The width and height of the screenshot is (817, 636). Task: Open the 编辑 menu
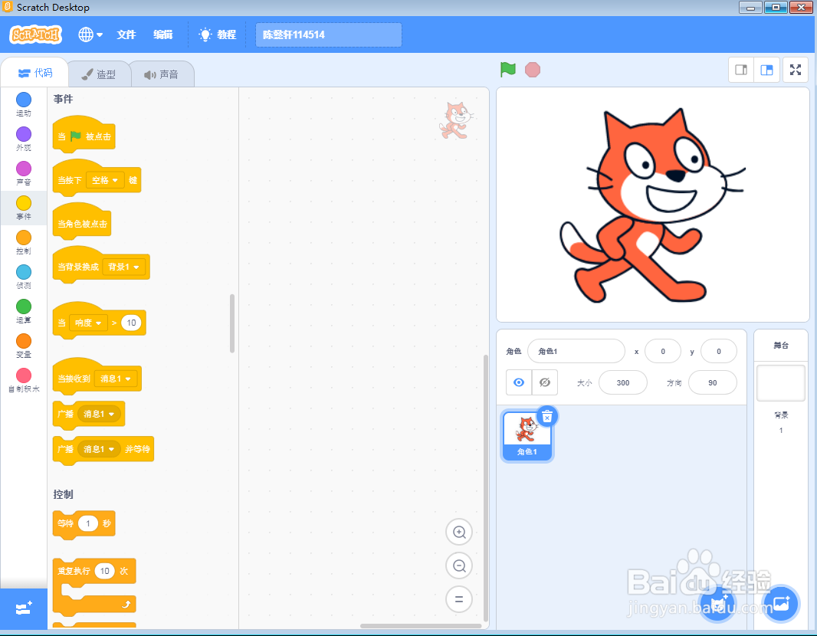point(163,34)
